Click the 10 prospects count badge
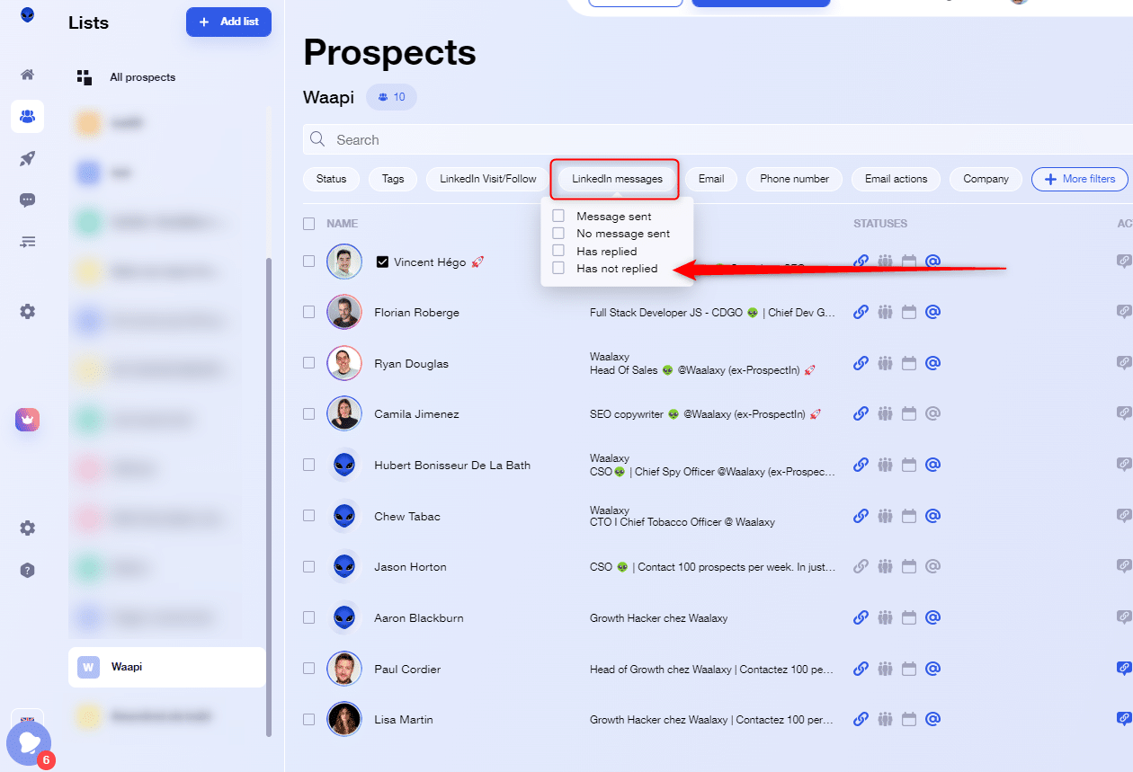 pos(391,97)
